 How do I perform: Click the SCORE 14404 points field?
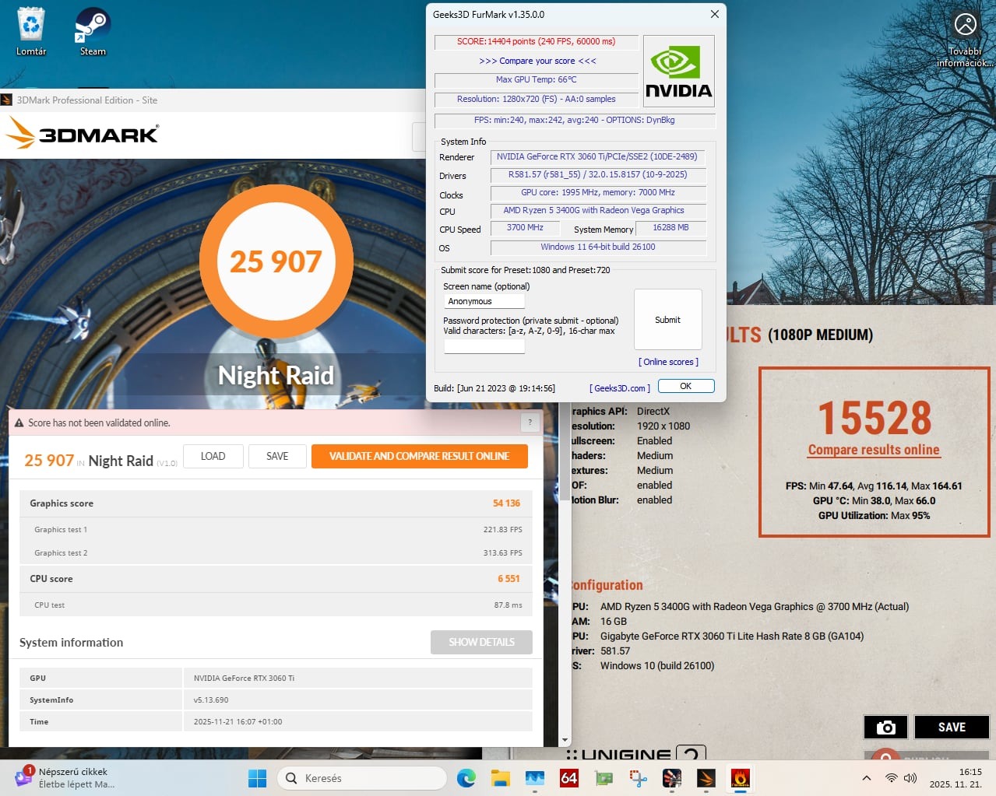pos(536,41)
